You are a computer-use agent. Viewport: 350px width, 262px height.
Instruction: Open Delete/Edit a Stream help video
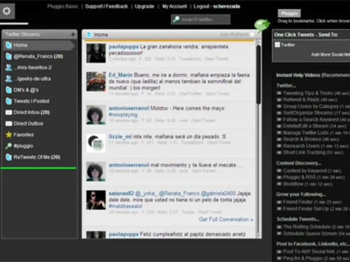[x=315, y=126]
